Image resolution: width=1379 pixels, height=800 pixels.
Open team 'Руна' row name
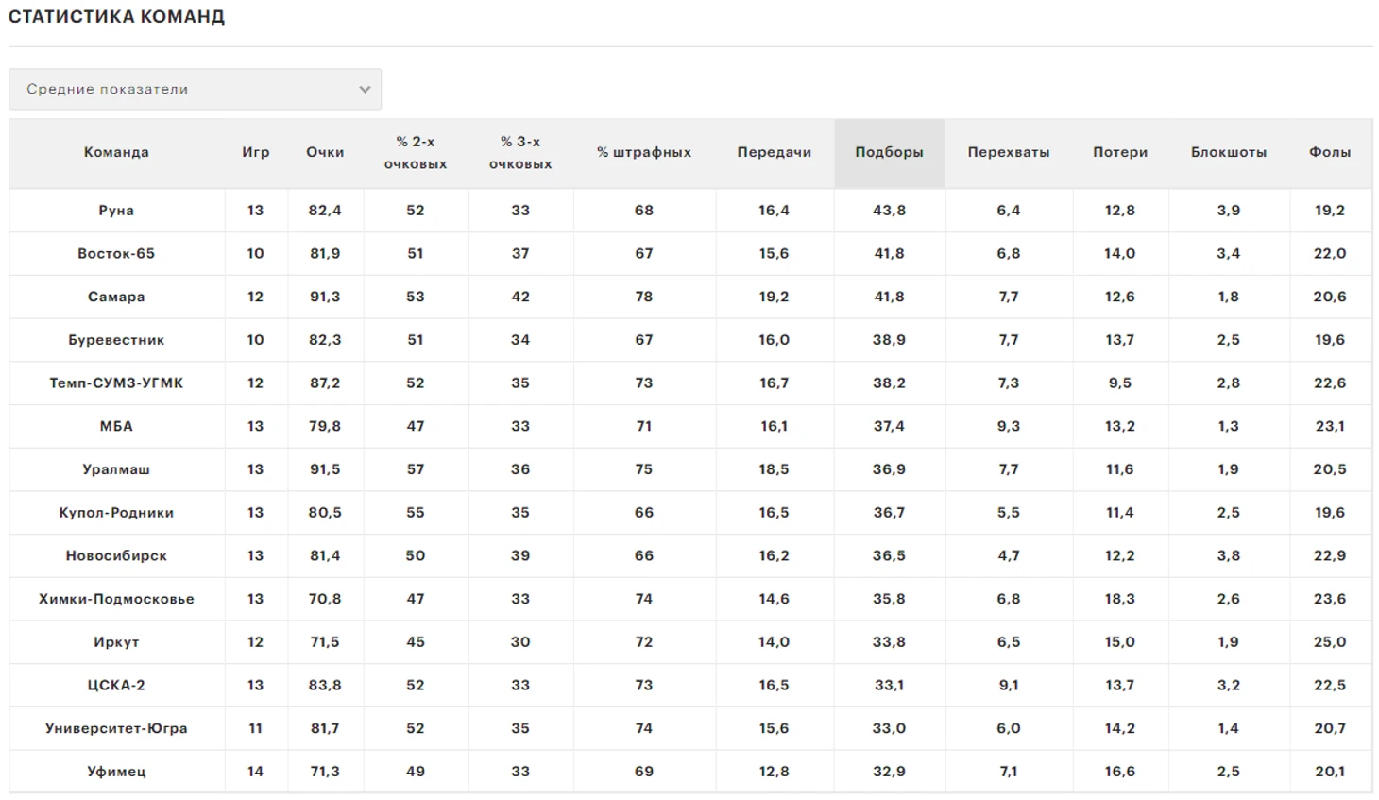coord(116,211)
